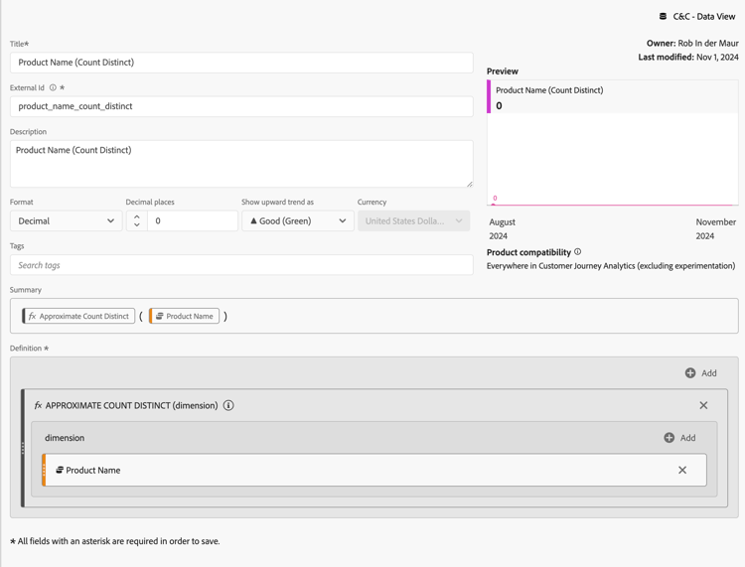The height and width of the screenshot is (567, 745).
Task: Focus the Search tags field
Action: [241, 265]
